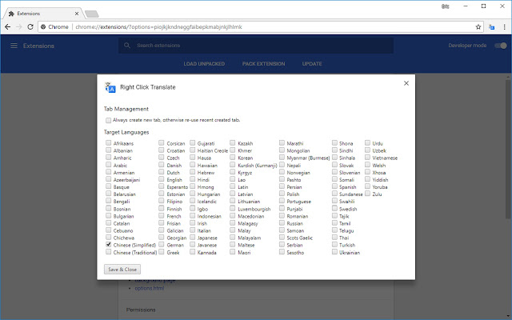Click UPDATE extensions button
Image resolution: width=512 pixels, height=320 pixels.
pyautogui.click(x=312, y=64)
